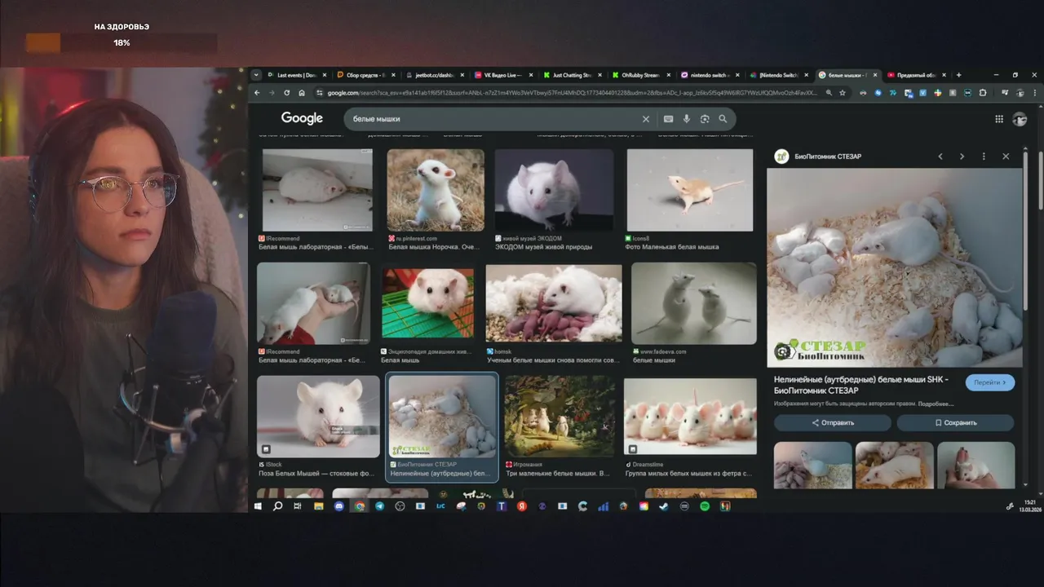1044x587 pixels.
Task: Clear the search box with X icon
Action: click(646, 119)
